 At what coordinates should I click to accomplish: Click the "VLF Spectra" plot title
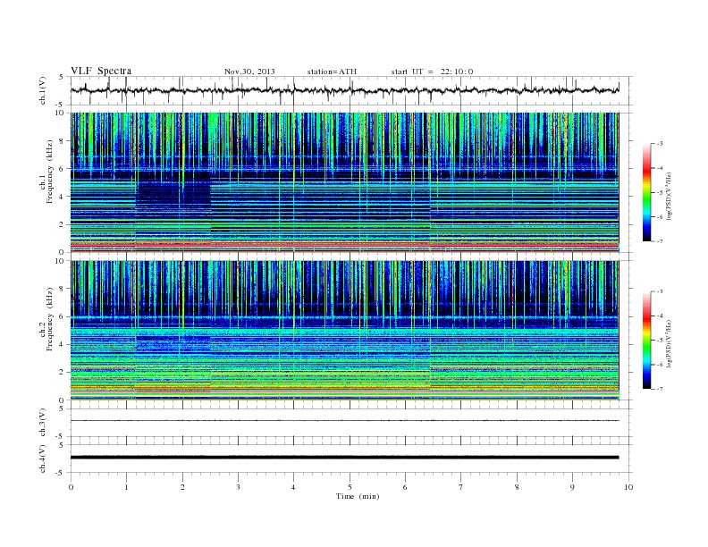click(101, 71)
